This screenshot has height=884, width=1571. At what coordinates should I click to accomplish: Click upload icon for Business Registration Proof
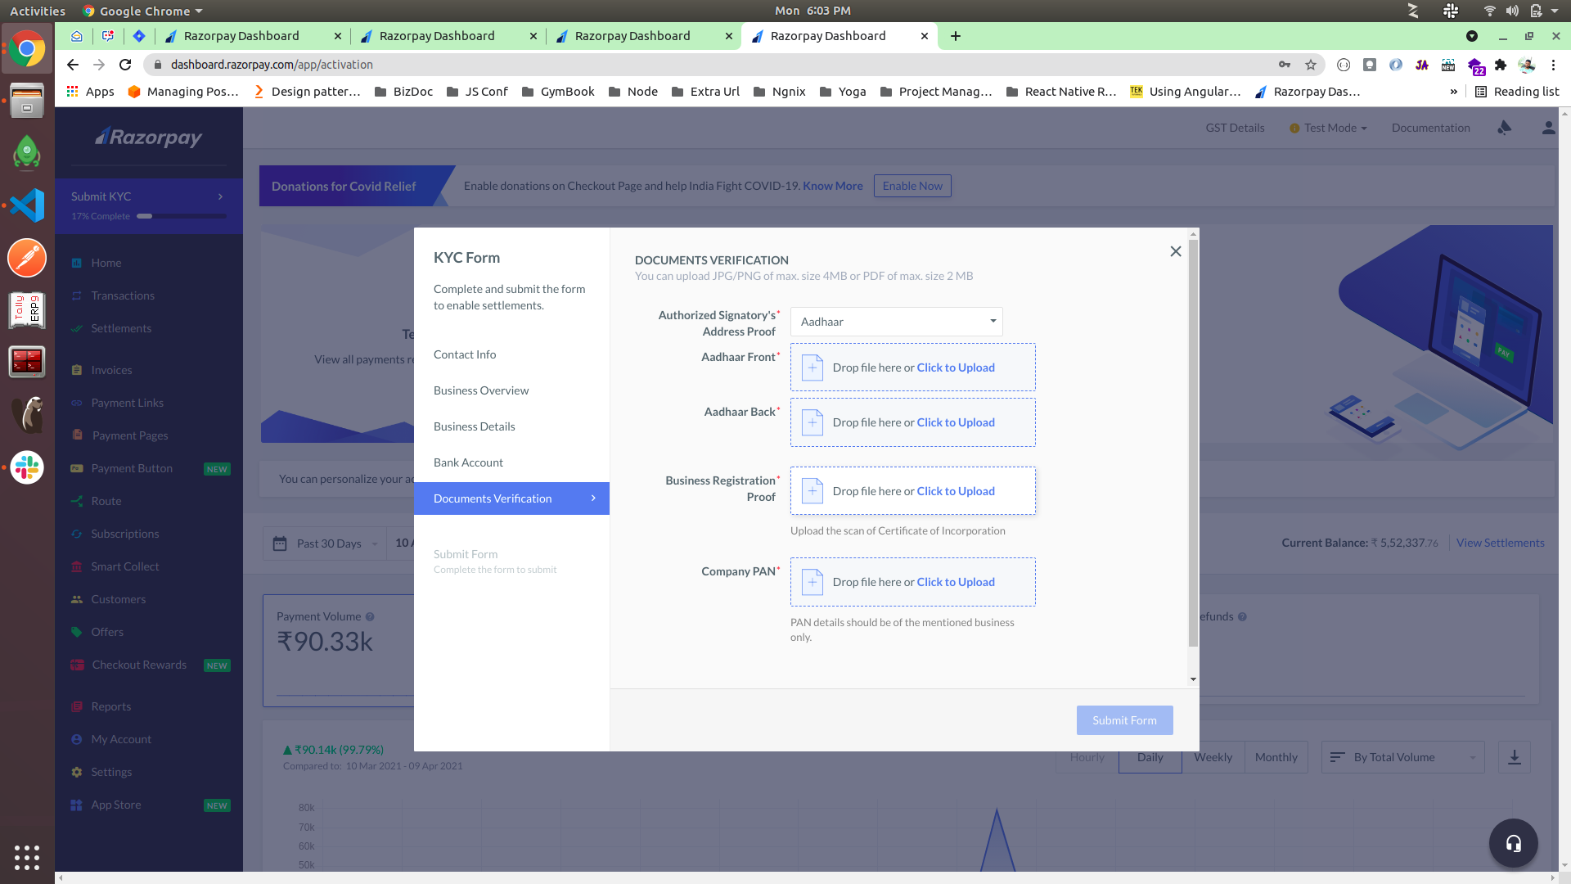click(812, 491)
